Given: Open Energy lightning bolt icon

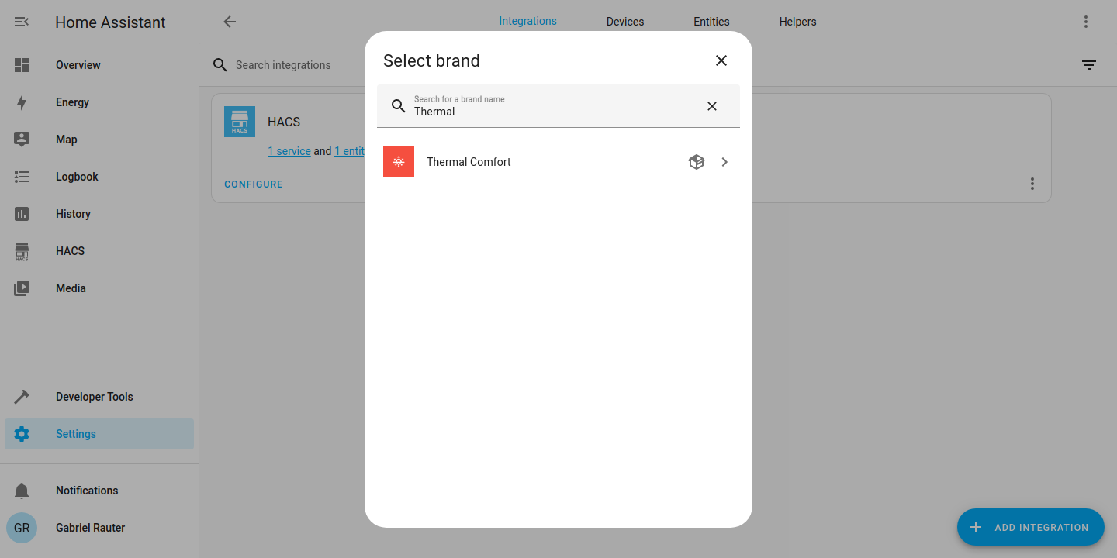Looking at the screenshot, I should point(22,102).
